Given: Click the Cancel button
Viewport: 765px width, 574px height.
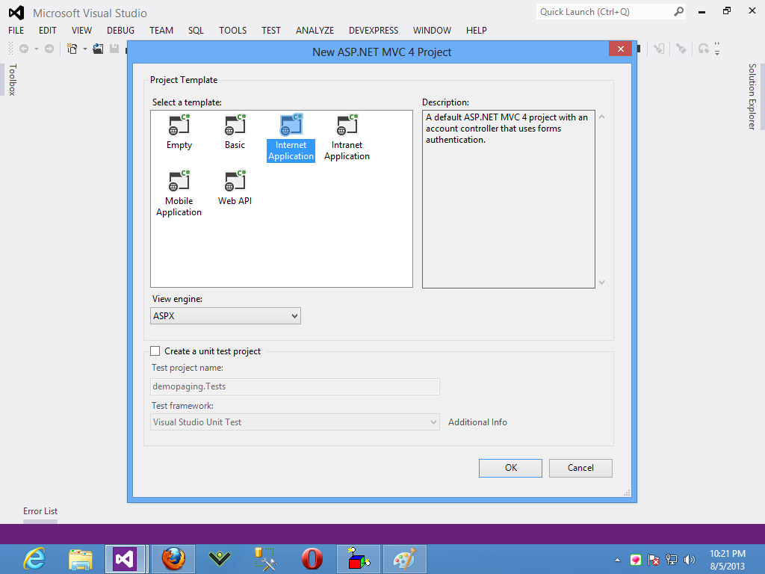Looking at the screenshot, I should point(580,468).
